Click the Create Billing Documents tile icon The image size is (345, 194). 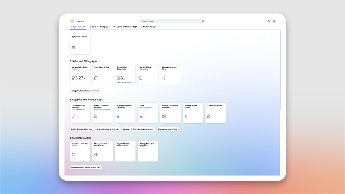point(118,78)
